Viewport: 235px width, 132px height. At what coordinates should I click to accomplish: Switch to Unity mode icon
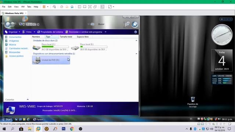click(x=95, y=7)
